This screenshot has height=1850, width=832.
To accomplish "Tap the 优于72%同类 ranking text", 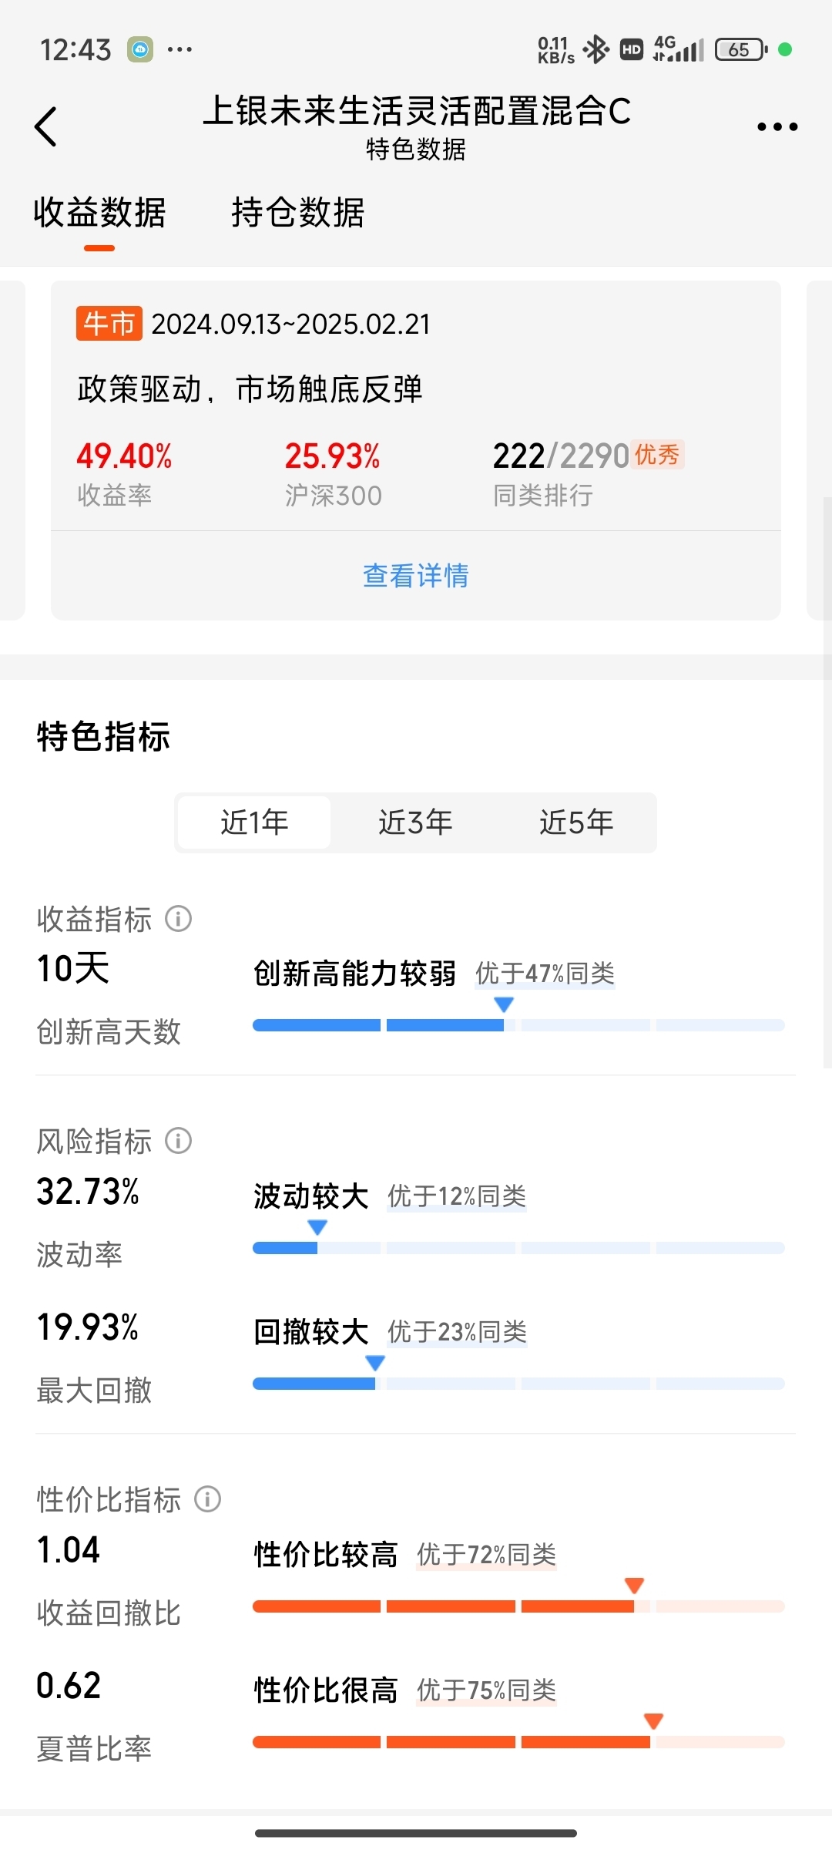I will click(x=486, y=1555).
